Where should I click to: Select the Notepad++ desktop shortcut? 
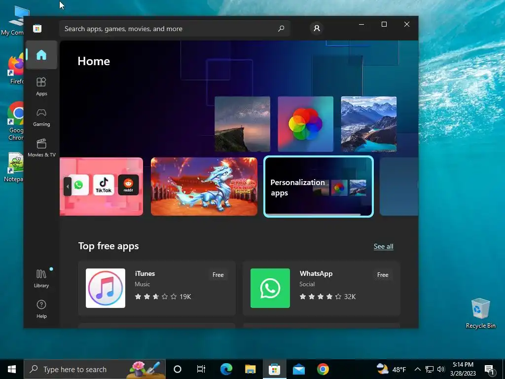(15, 167)
